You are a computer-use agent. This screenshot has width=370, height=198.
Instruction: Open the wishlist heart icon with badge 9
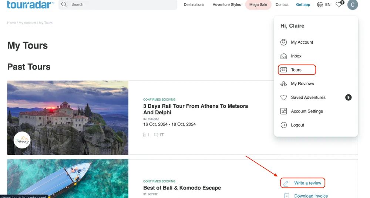tap(340, 4)
